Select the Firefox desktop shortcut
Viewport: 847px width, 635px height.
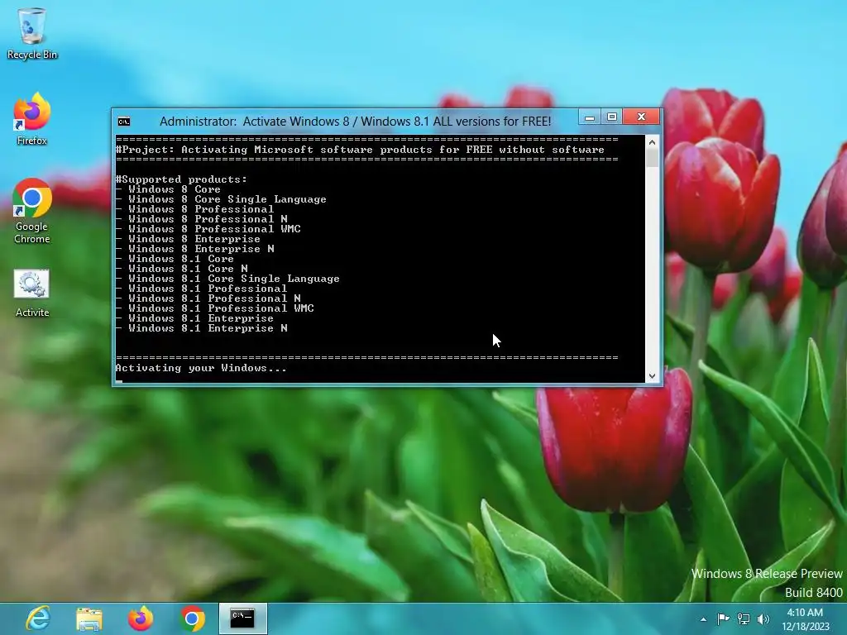click(x=32, y=119)
